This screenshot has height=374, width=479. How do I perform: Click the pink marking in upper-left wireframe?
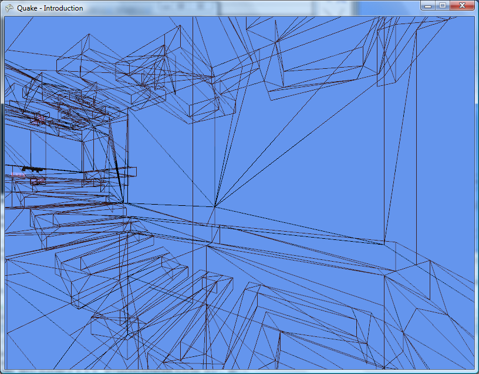click(39, 119)
